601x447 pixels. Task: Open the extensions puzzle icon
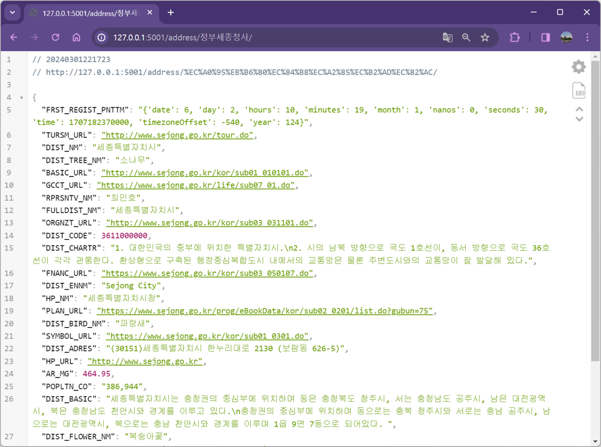point(515,38)
